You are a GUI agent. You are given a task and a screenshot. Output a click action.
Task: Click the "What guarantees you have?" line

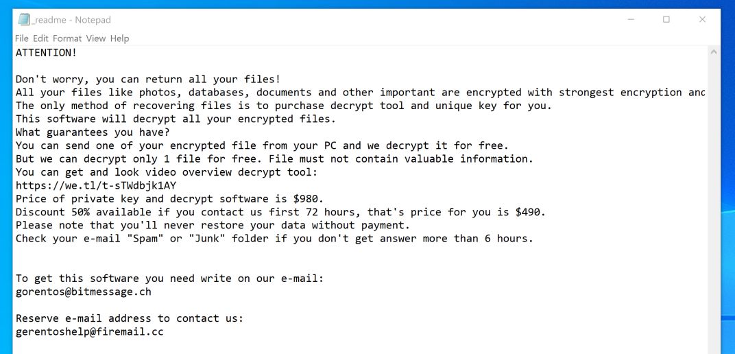click(92, 132)
